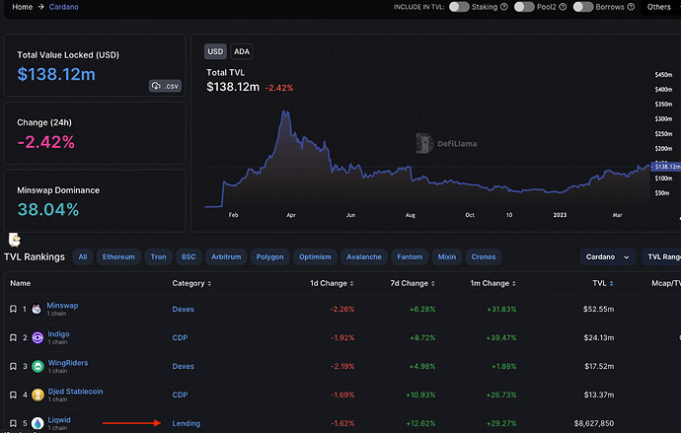Sort table by 1d Change
681x433 pixels.
[x=332, y=283]
